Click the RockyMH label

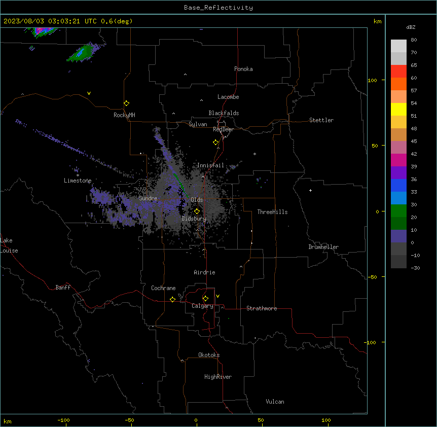pyautogui.click(x=124, y=115)
